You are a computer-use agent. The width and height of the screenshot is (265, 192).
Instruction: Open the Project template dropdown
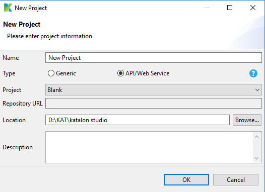(x=154, y=90)
